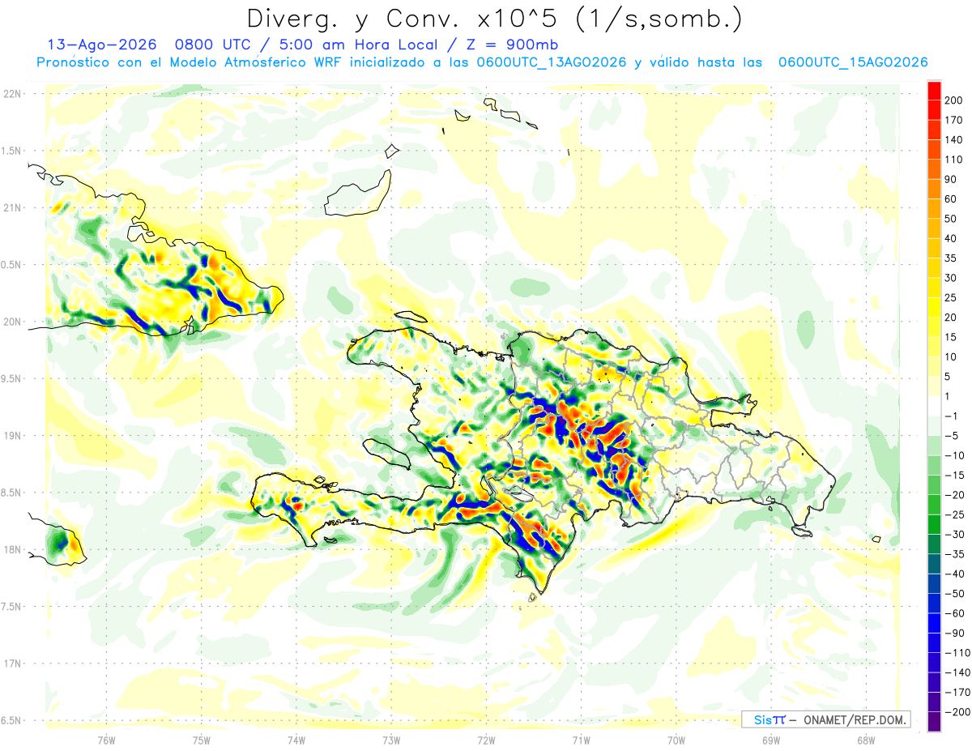Click the colorbar swatch between -60 and -90
The height and width of the screenshot is (751, 972).
click(x=934, y=622)
